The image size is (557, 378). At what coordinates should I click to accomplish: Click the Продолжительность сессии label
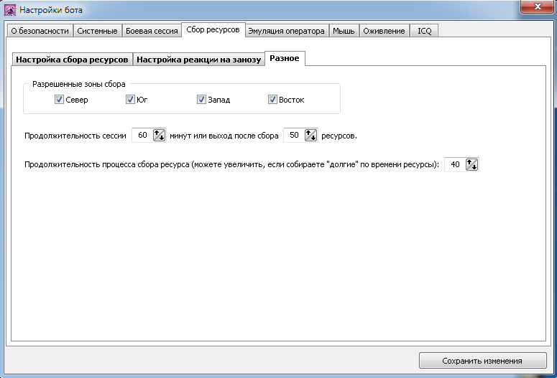pos(75,136)
